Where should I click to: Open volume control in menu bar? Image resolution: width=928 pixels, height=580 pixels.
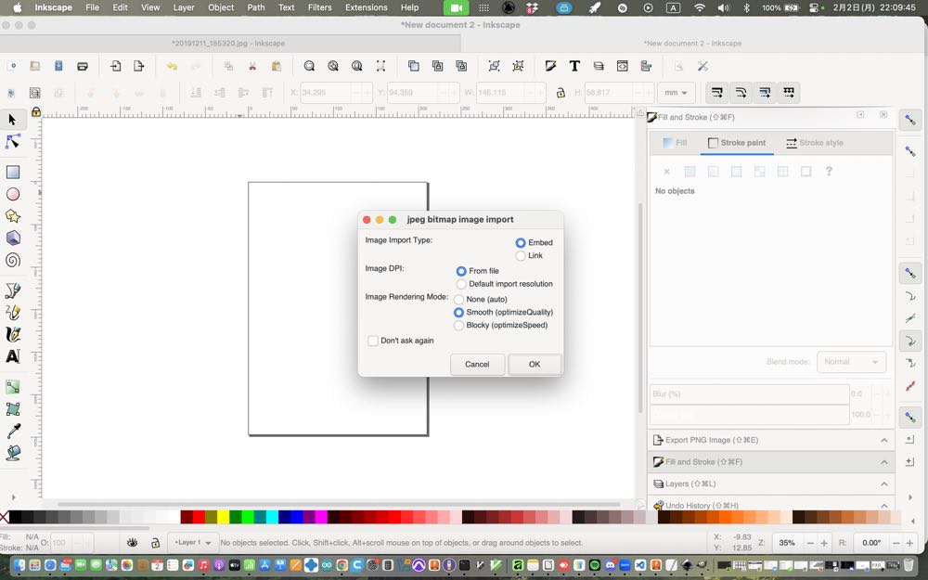723,7
